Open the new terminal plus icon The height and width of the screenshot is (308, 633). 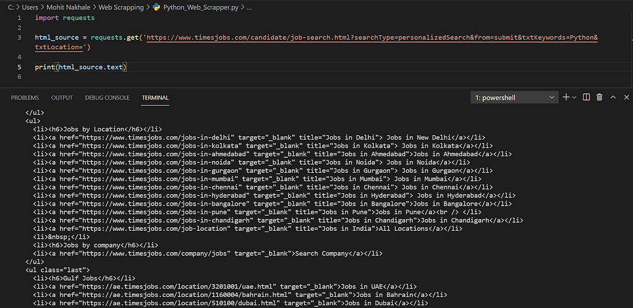click(x=566, y=97)
